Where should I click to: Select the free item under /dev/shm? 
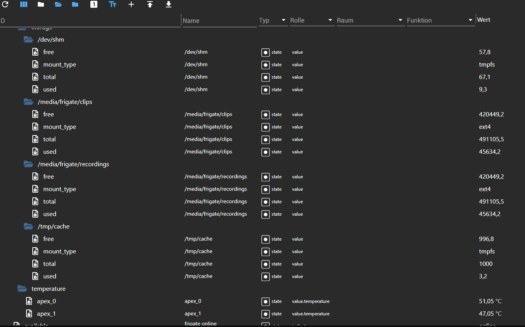pos(49,52)
